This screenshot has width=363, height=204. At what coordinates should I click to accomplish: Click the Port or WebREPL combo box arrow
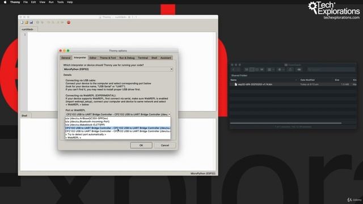pos(169,114)
